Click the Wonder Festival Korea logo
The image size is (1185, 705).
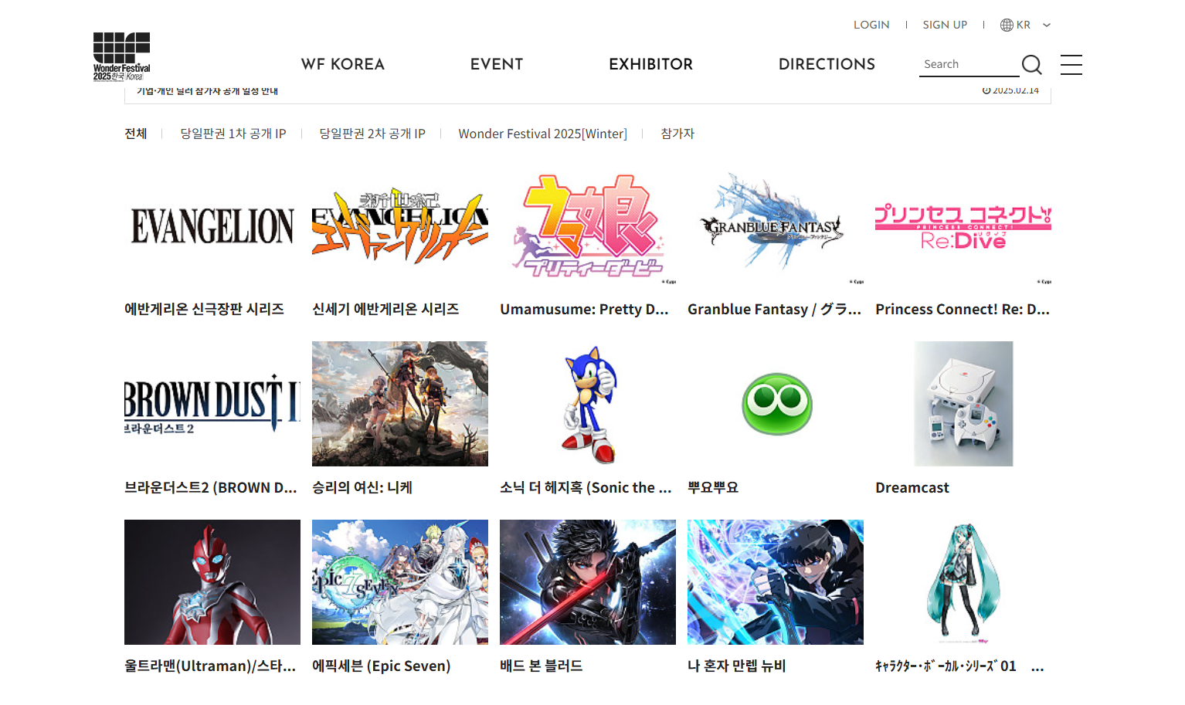coord(122,56)
